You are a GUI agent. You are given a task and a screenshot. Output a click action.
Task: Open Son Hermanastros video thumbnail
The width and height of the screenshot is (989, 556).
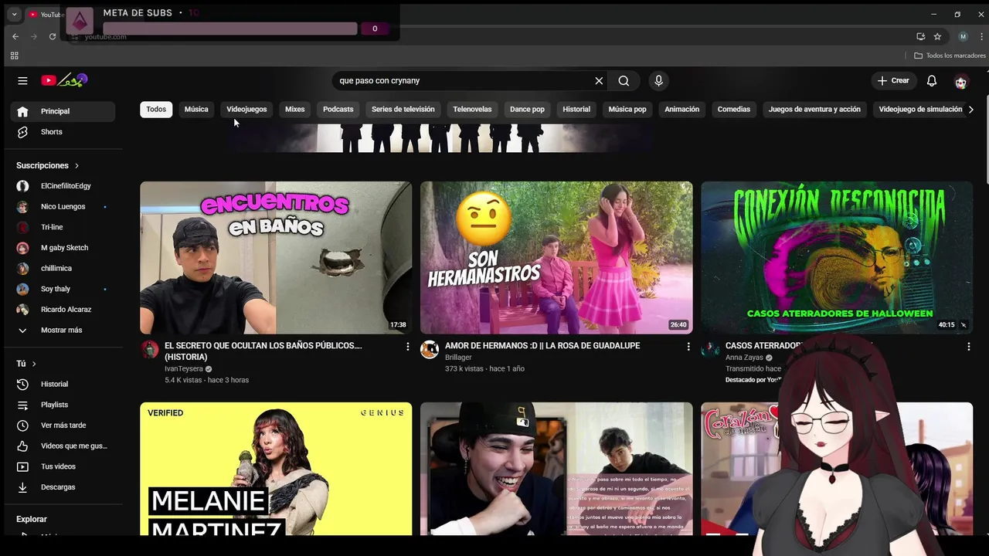[x=556, y=258]
